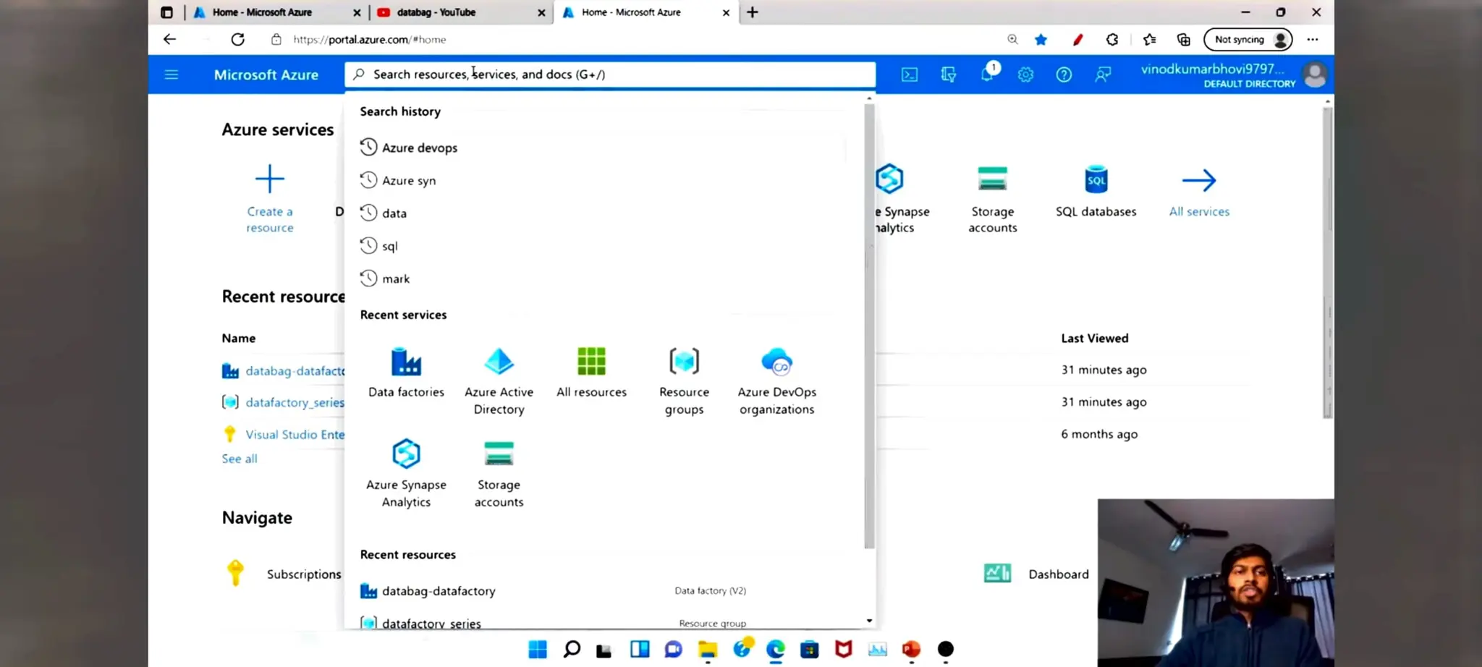Screen dimensions: 1482x667
Task: Open All resources in Recent services
Action: coord(591,373)
